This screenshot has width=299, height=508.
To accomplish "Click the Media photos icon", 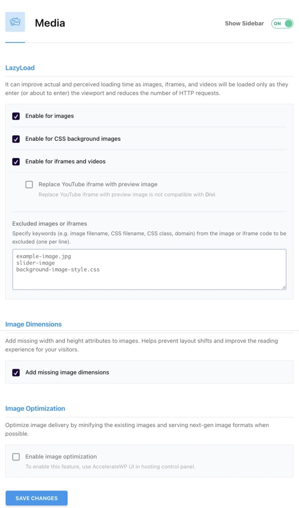I will click(15, 22).
